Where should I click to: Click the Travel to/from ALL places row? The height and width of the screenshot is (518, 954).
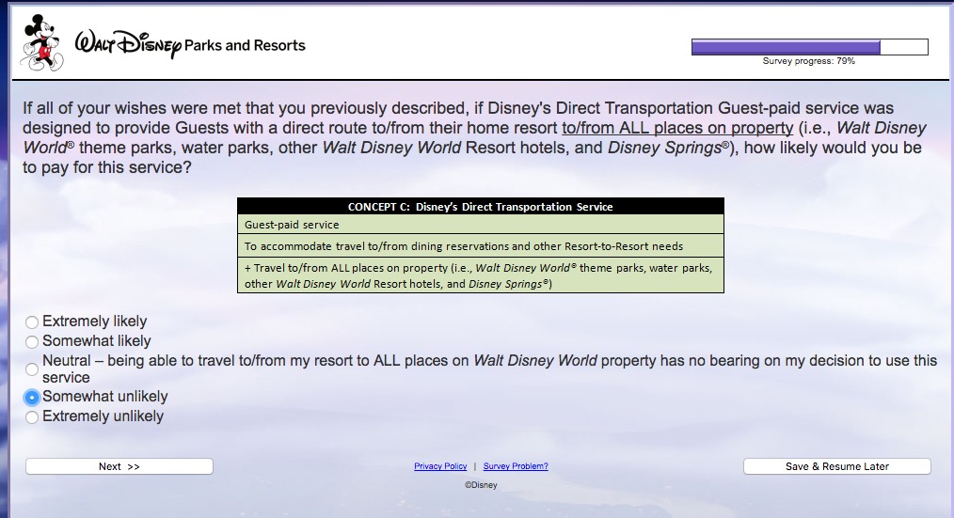click(481, 275)
